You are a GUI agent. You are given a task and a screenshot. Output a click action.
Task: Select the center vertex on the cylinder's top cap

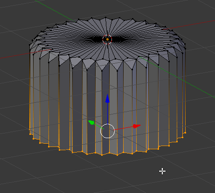tap(107, 40)
